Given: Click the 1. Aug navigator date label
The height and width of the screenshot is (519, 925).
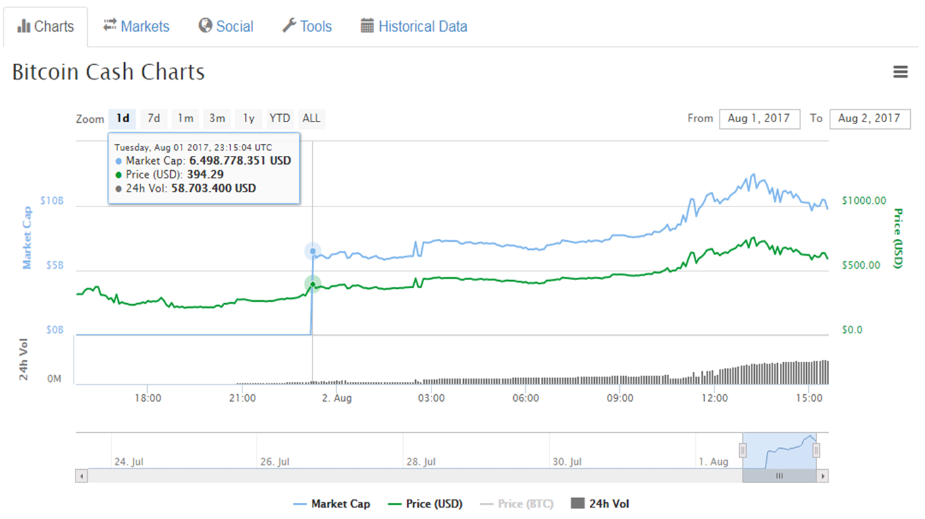Looking at the screenshot, I should tap(714, 462).
